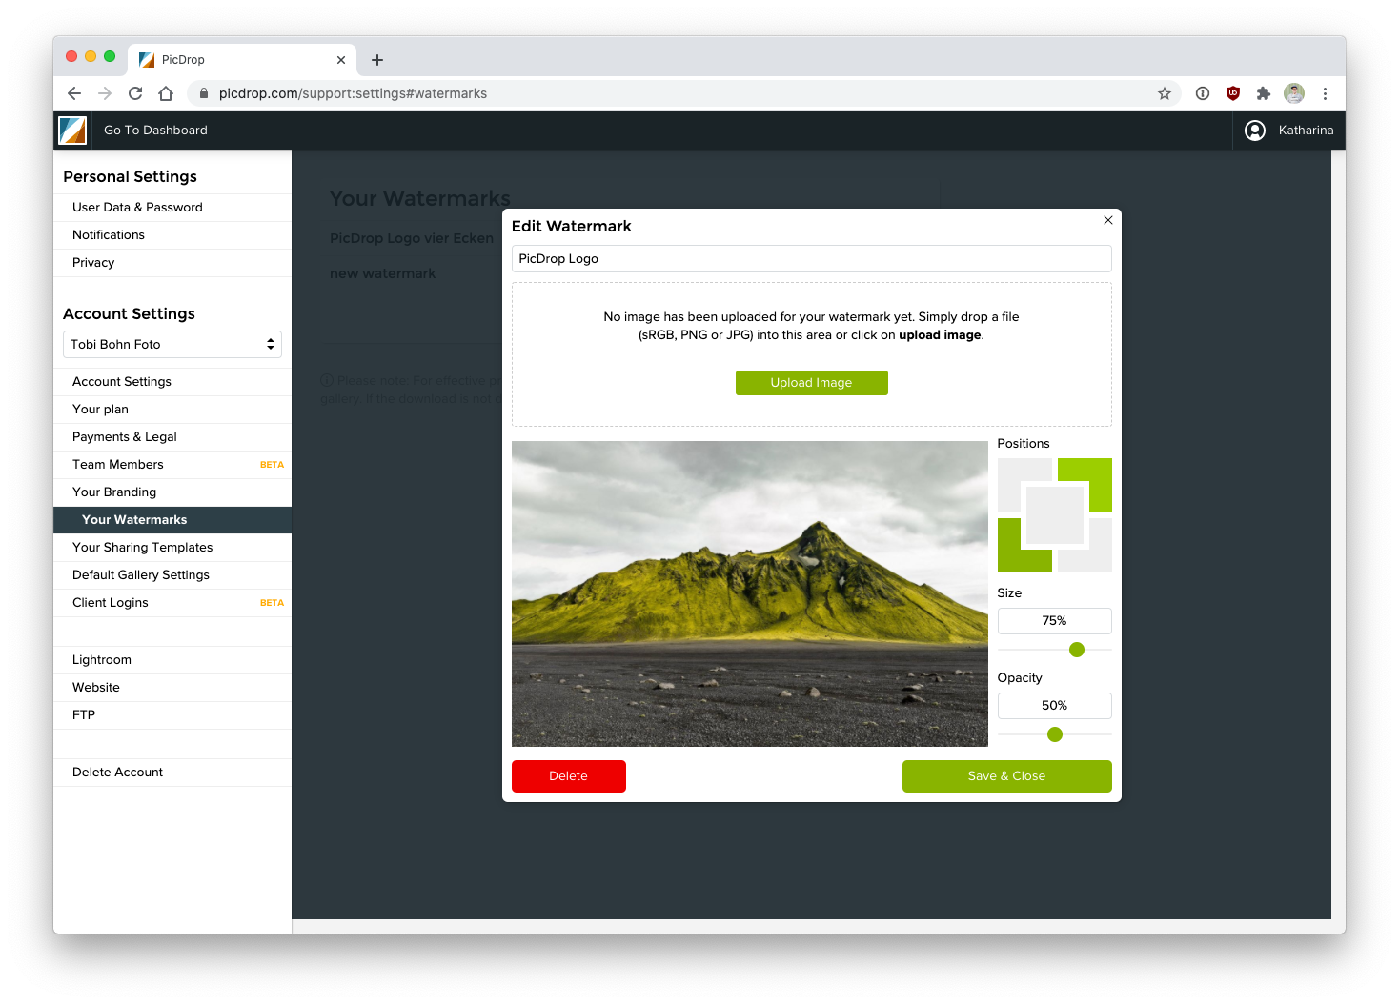This screenshot has height=1004, width=1399.
Task: Reload the page
Action: pos(135,93)
